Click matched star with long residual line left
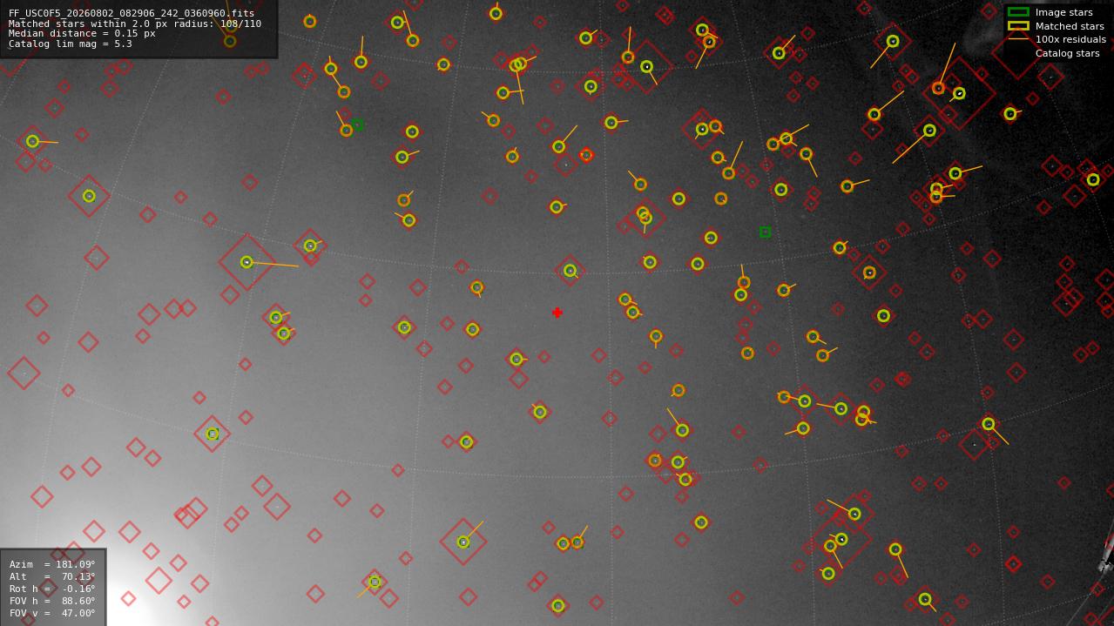 246,262
